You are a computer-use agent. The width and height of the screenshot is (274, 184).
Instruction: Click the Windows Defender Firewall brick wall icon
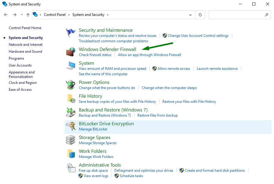click(x=71, y=52)
